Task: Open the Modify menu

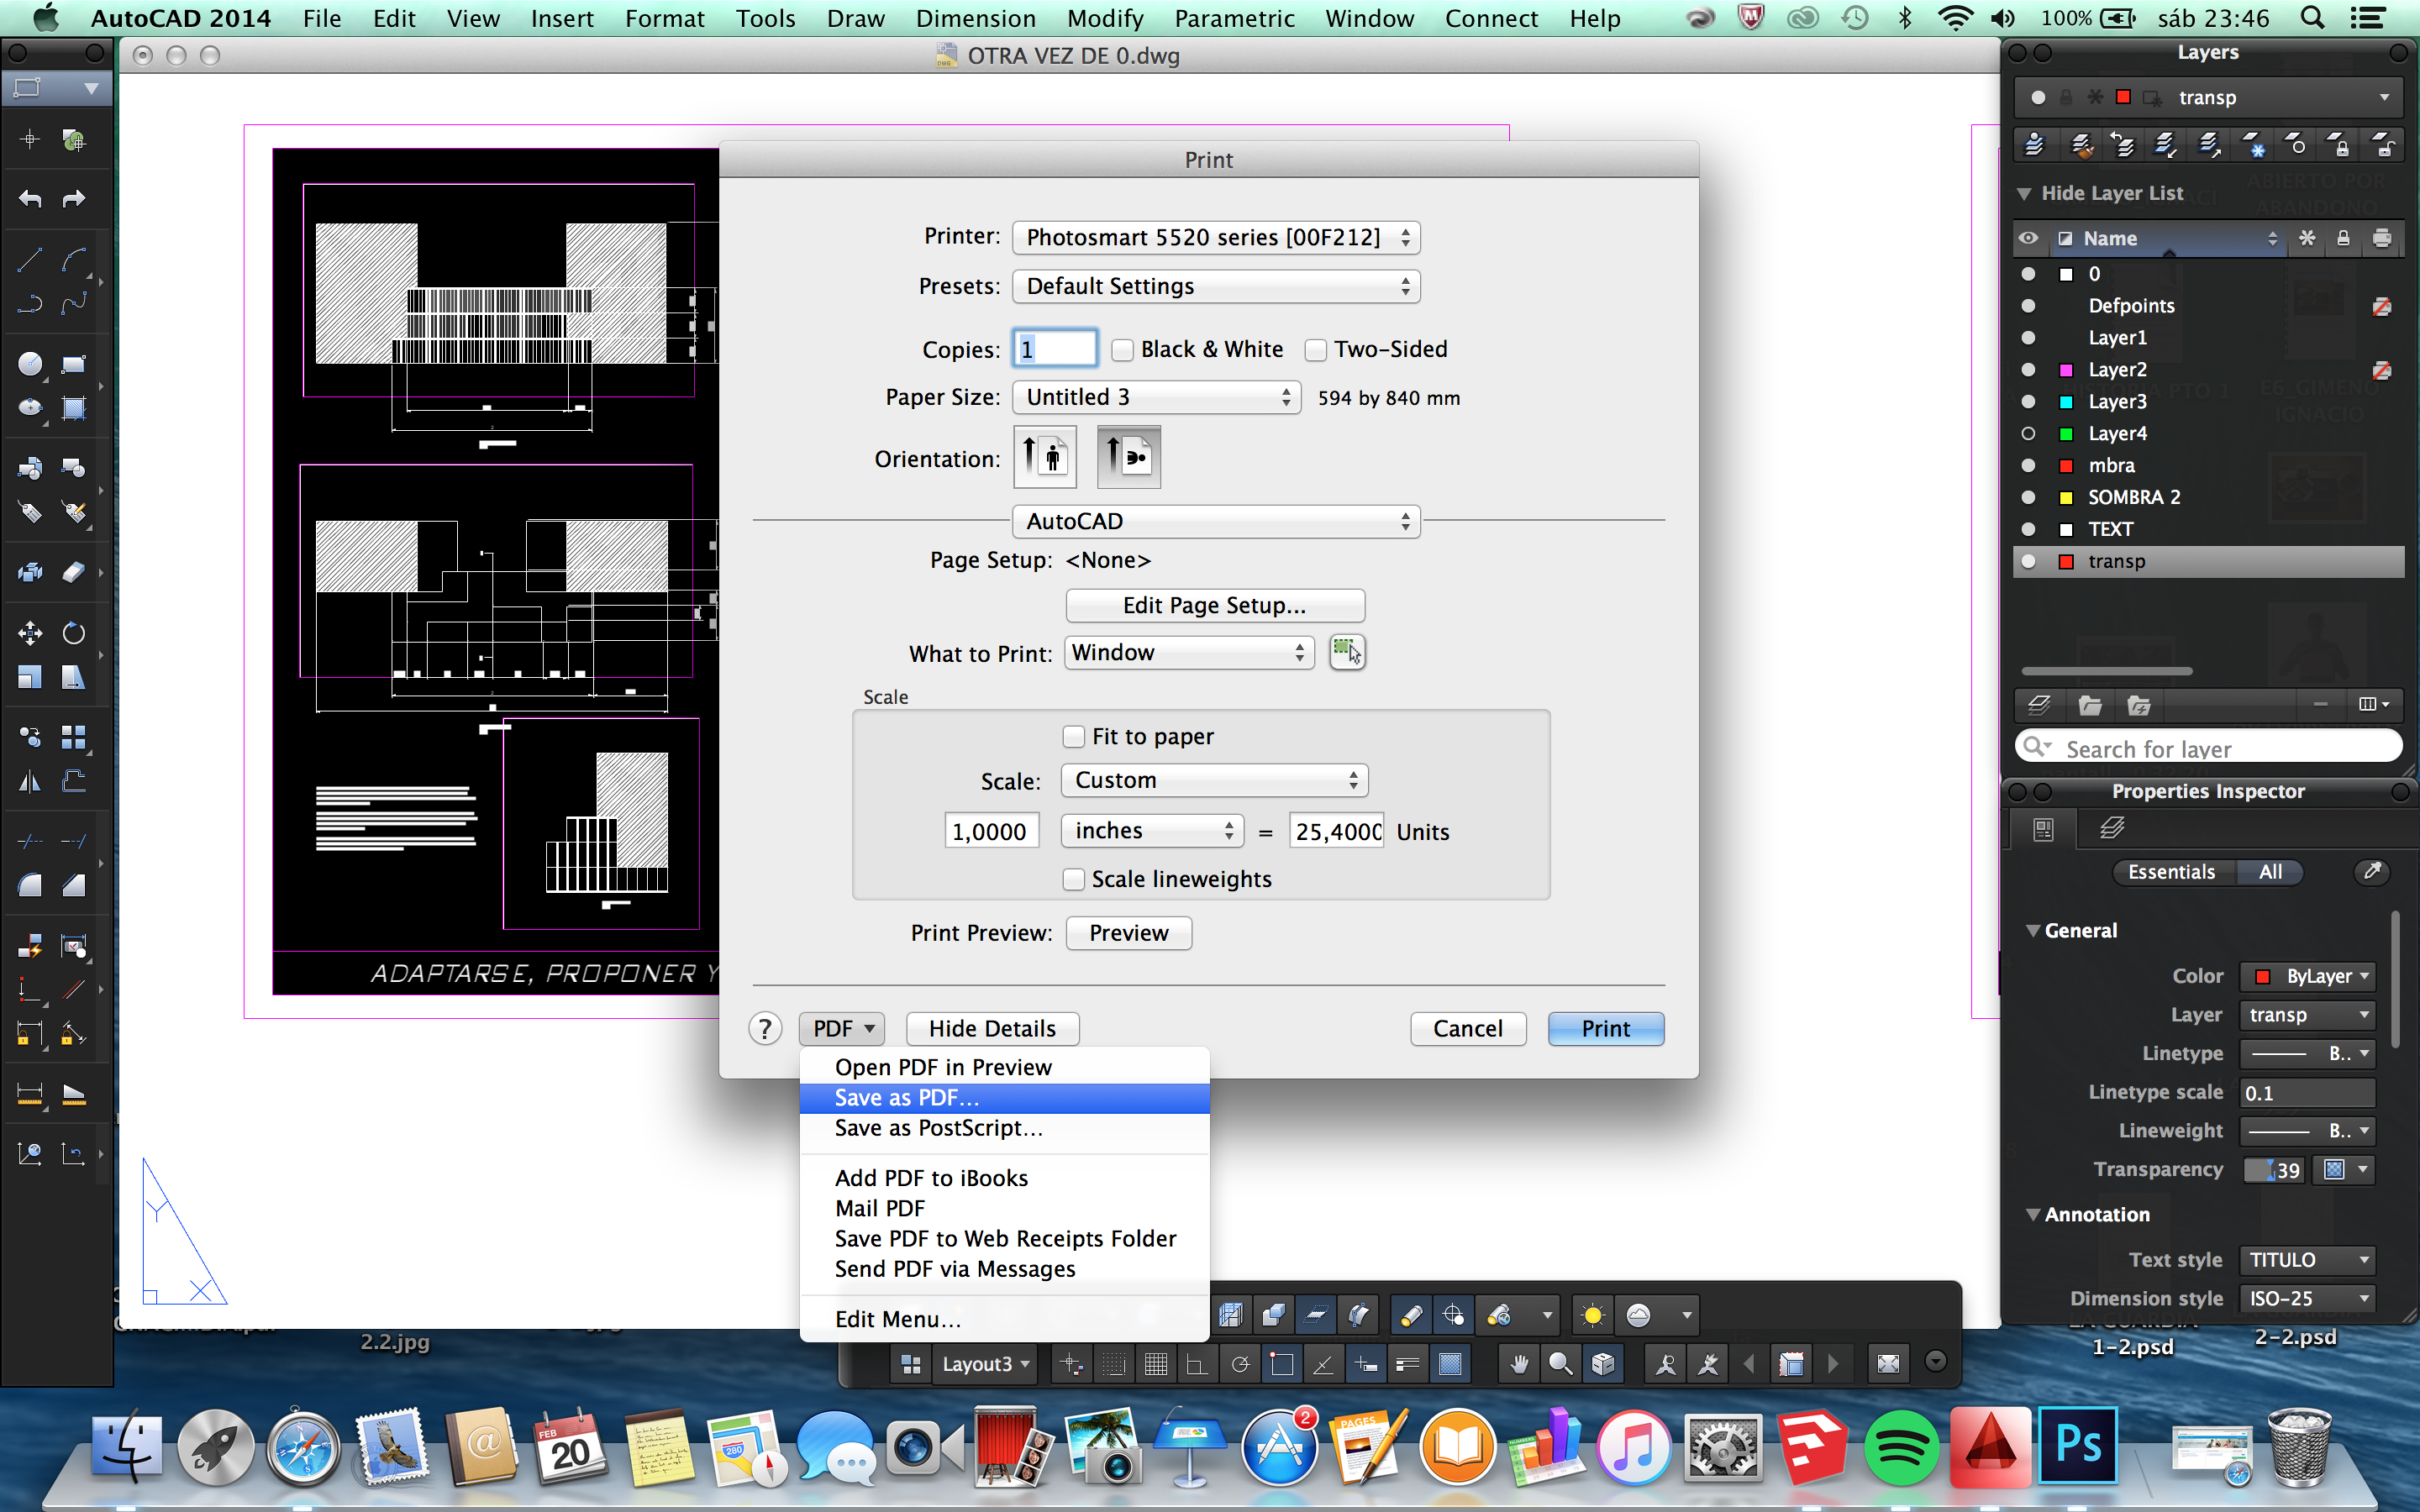Action: coord(1104,18)
